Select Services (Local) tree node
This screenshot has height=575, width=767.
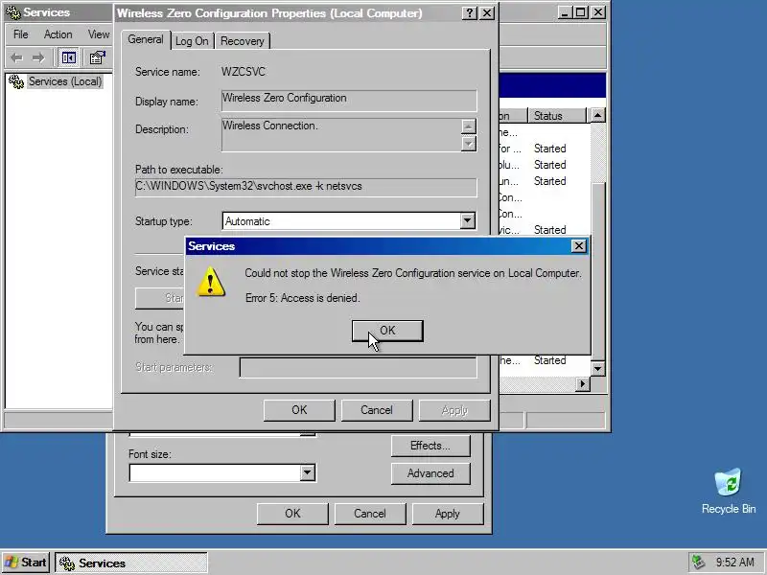pyautogui.click(x=64, y=81)
